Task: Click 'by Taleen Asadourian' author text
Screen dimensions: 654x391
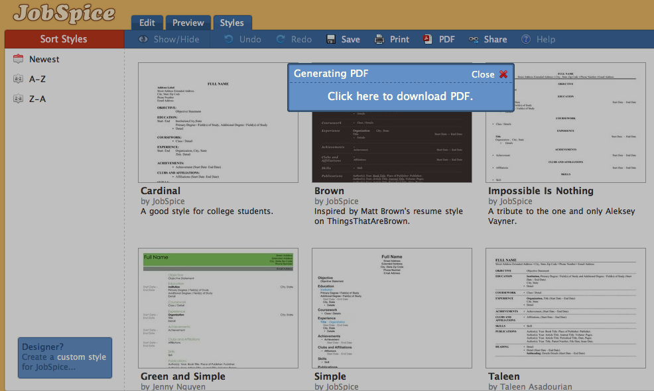Action: pos(530,387)
